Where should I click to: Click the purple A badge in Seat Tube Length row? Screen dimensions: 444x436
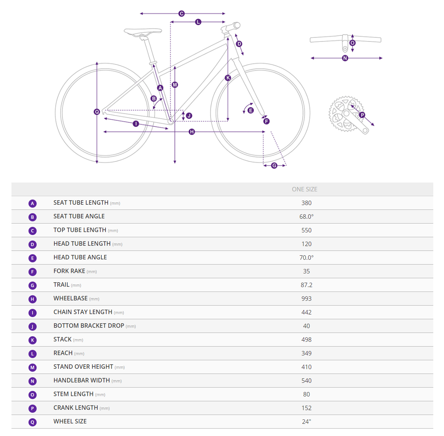33,203
